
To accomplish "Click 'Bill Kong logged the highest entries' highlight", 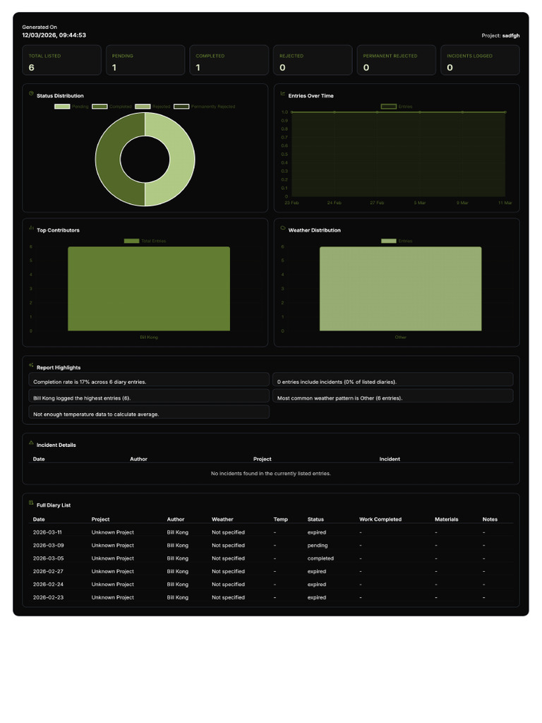I will tap(149, 395).
